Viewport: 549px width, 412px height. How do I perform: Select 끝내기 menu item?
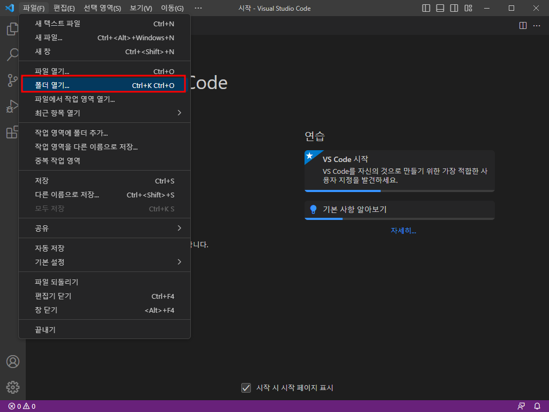pos(105,330)
